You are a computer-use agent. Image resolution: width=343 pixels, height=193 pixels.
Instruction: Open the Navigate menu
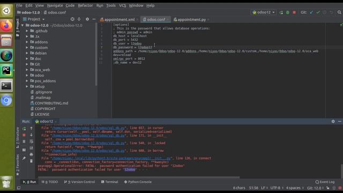pyautogui.click(x=55, y=5)
